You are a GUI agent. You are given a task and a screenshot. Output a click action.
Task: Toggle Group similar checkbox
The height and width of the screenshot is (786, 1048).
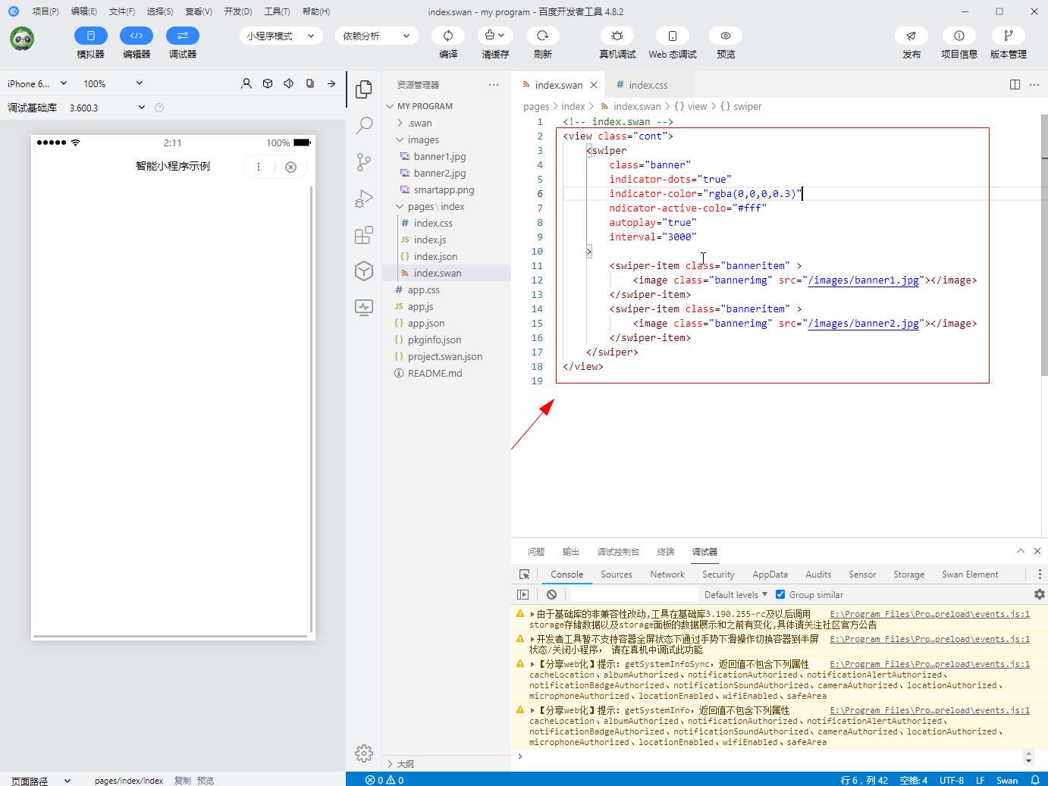[780, 594]
